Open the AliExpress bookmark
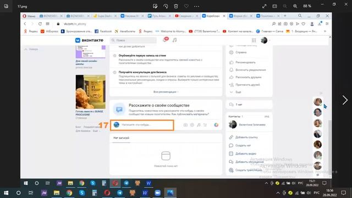This screenshot has height=198, width=352. 50,31
